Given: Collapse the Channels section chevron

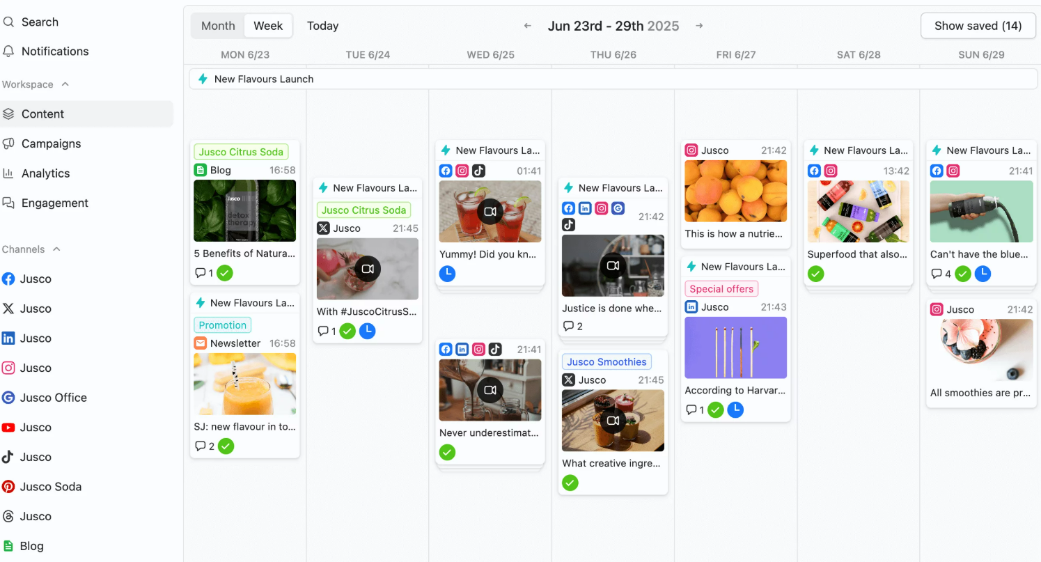Looking at the screenshot, I should coord(57,249).
